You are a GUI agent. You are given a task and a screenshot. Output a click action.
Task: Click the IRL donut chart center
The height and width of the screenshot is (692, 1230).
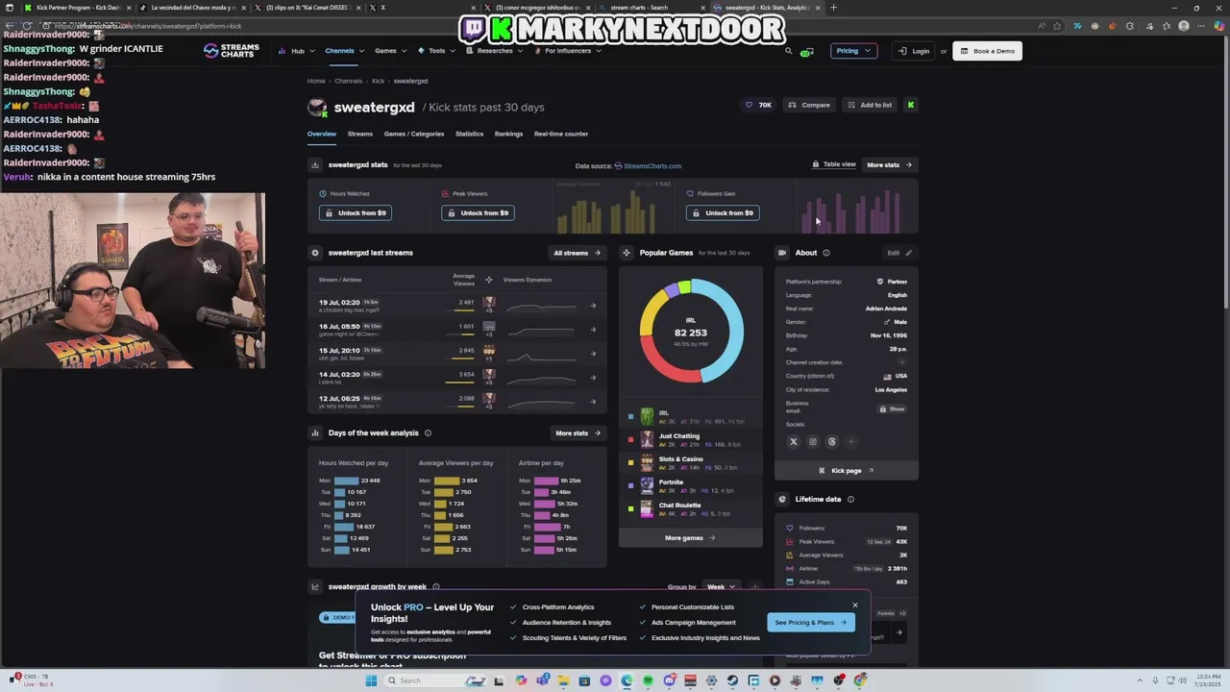pyautogui.click(x=691, y=331)
